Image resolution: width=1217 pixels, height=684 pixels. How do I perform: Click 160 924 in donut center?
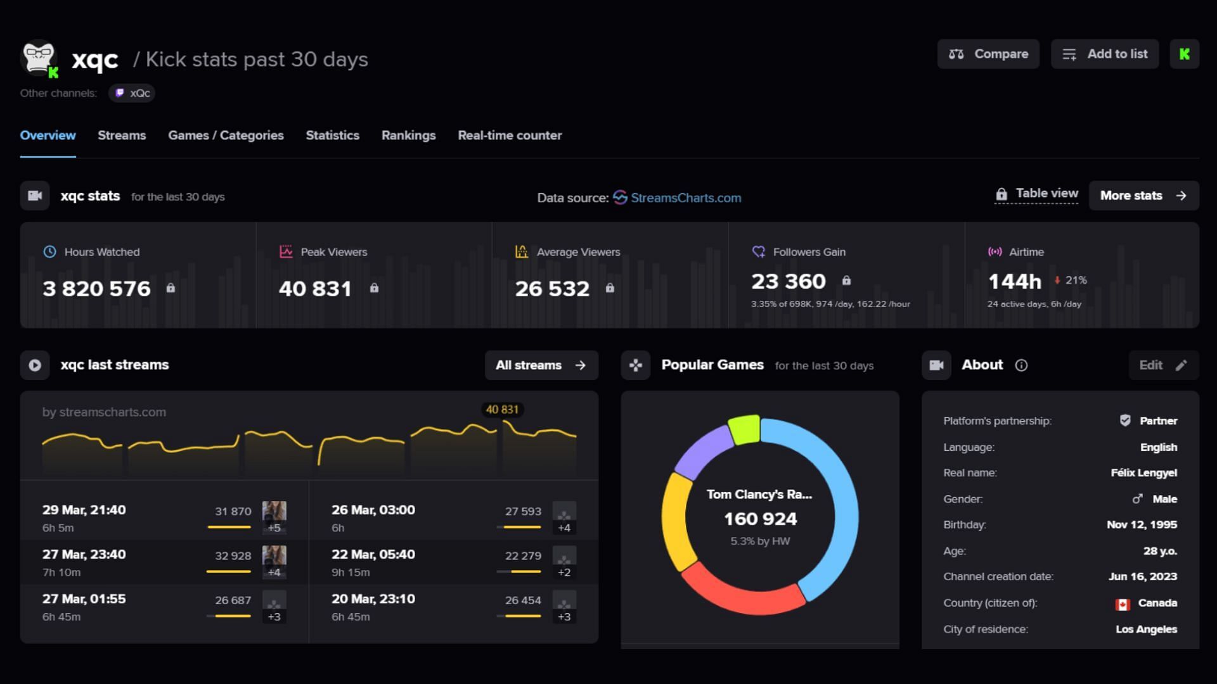tap(760, 519)
